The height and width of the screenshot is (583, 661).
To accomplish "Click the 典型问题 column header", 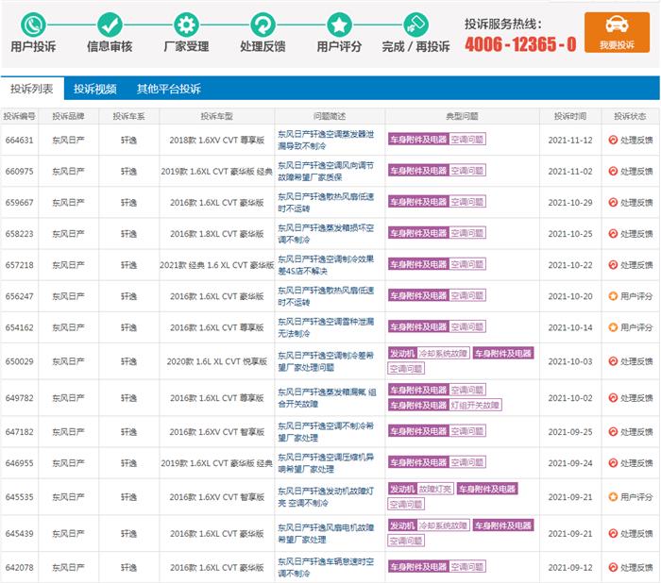I will pos(462,116).
